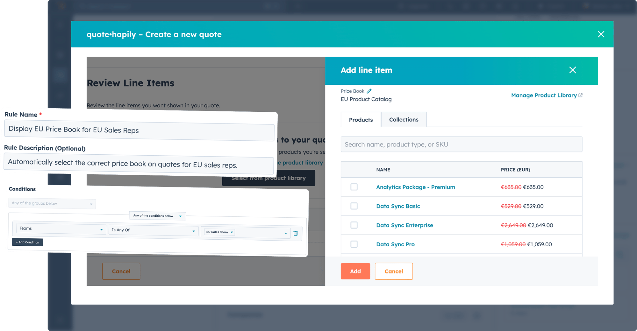
Task: Check the Analytics Package - Premium checkbox
Action: point(354,187)
